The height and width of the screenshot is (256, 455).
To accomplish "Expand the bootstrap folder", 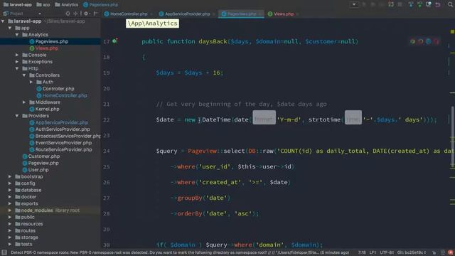I will (10, 176).
